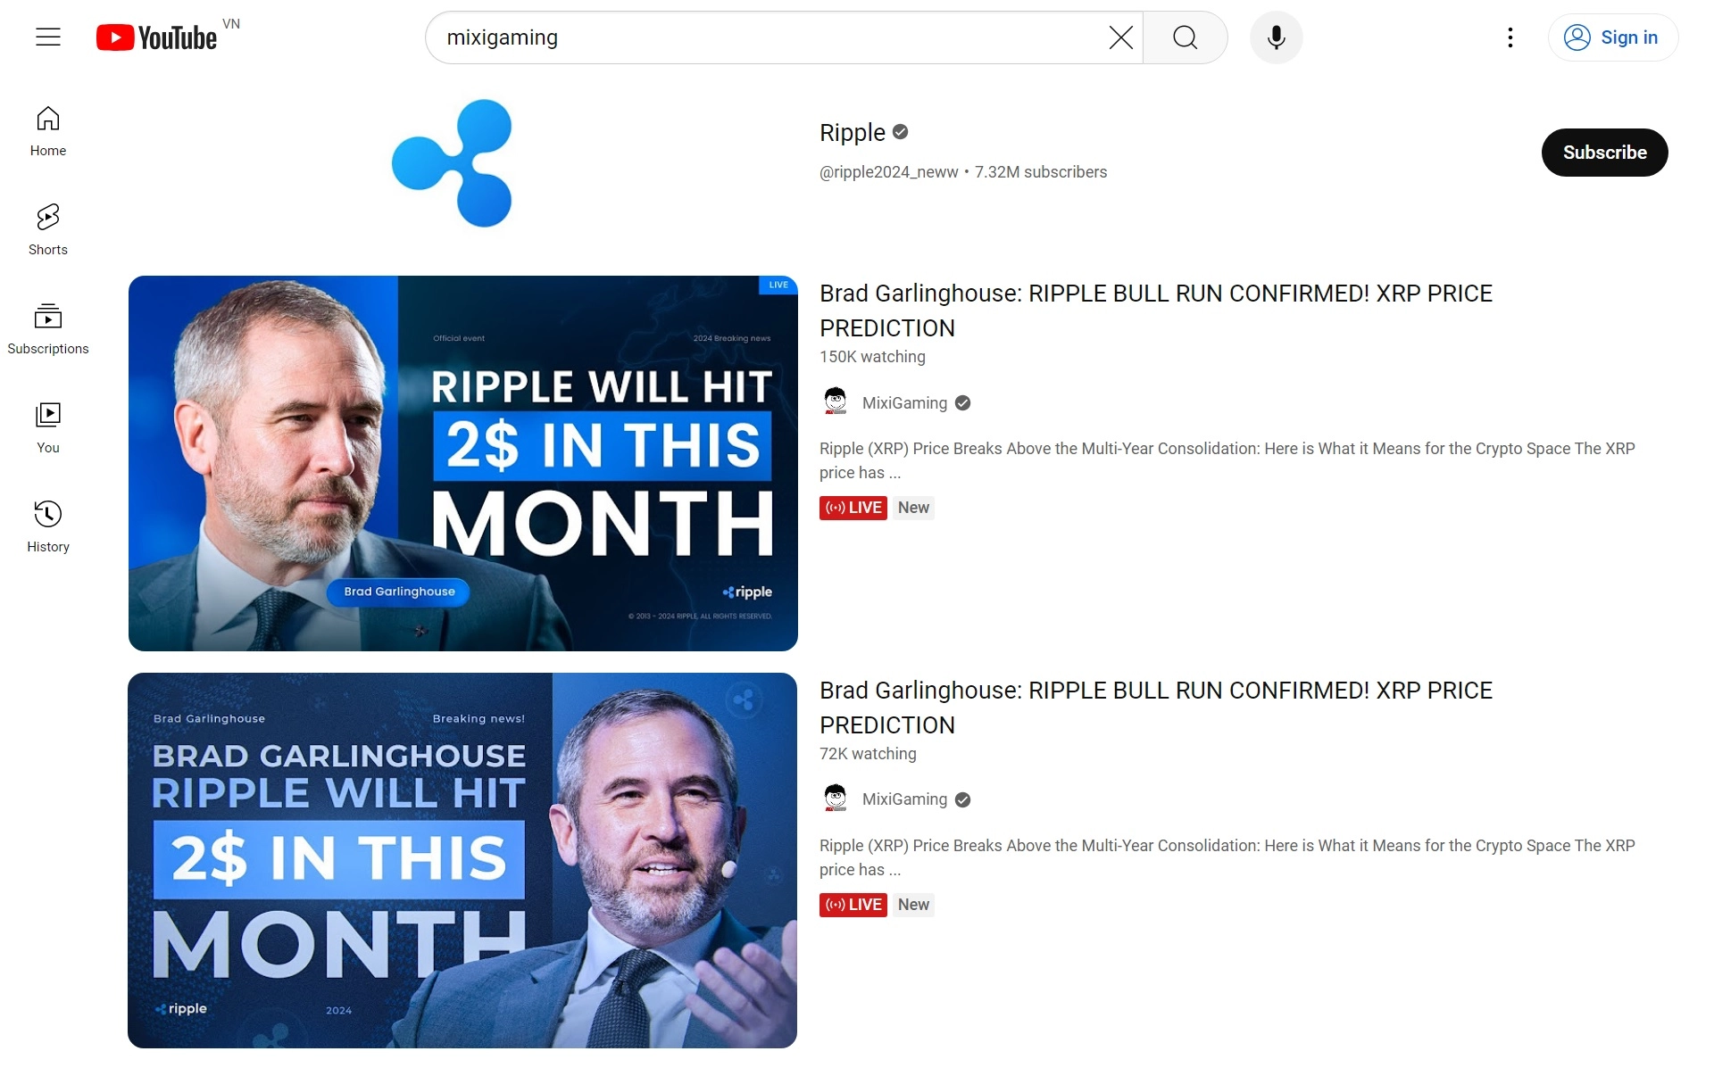Click the search magnifier icon
Image resolution: width=1714 pixels, height=1076 pixels.
click(x=1185, y=37)
